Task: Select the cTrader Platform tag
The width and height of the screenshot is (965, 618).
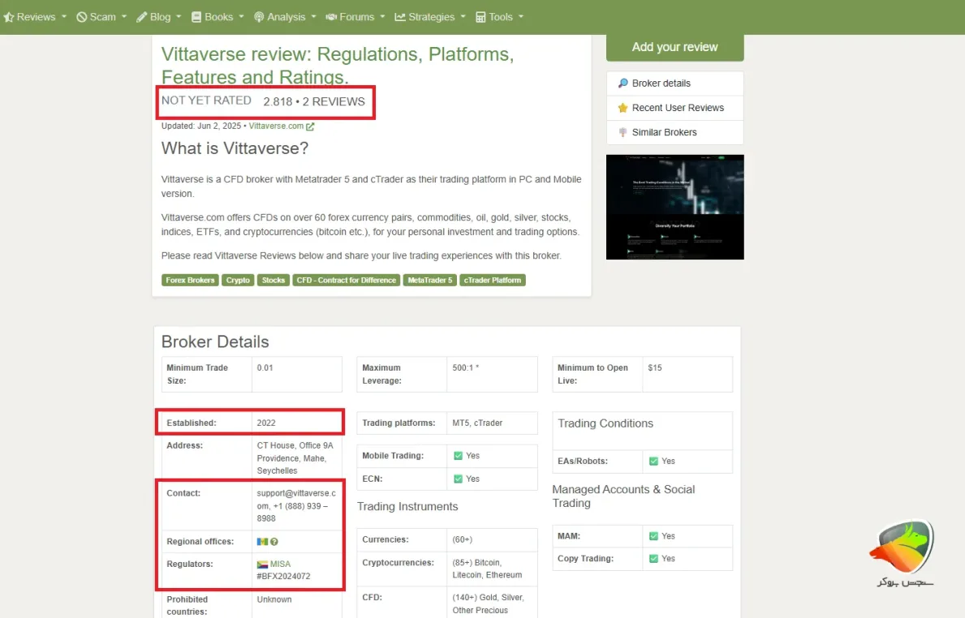Action: click(493, 281)
